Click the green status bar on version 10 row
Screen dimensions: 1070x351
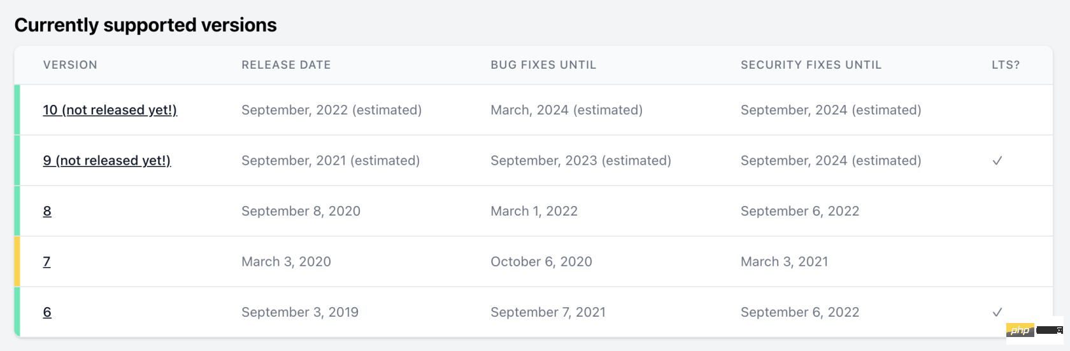pyautogui.click(x=17, y=110)
